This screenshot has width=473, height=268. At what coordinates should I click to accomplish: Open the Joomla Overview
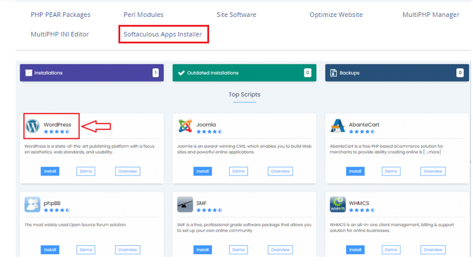tap(280, 171)
